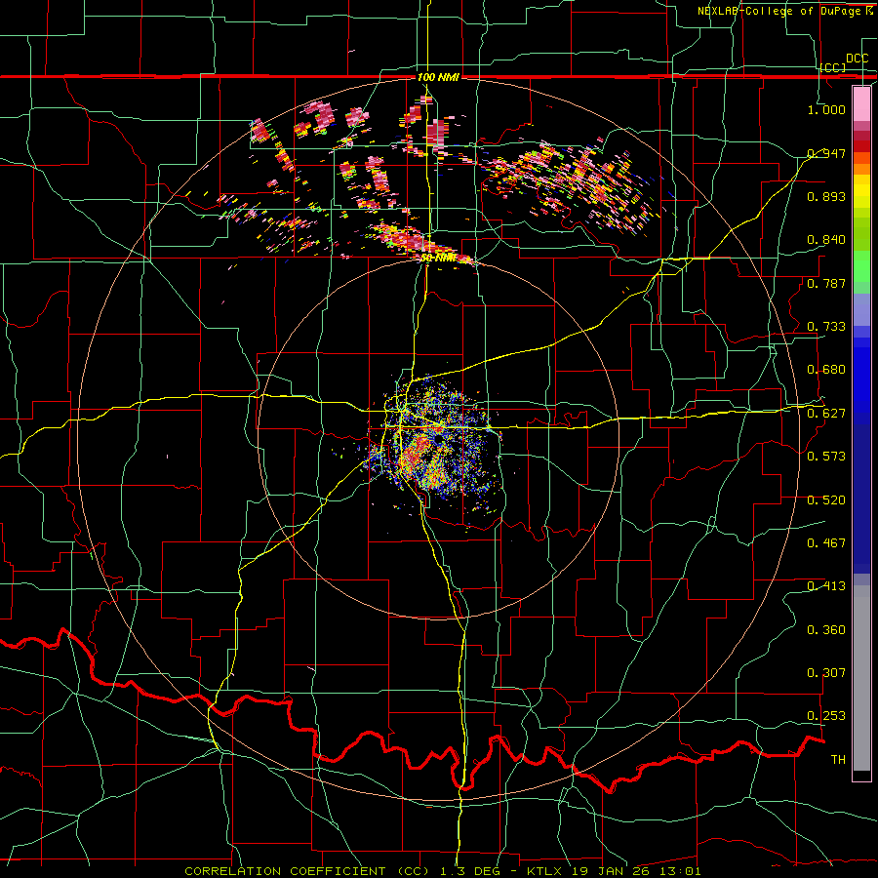
Task: Click the 50 NMI range ring label
Action: click(438, 259)
